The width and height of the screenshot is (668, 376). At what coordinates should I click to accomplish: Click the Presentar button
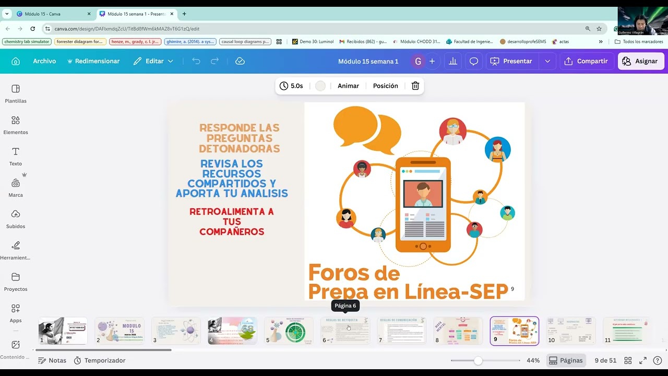click(511, 61)
